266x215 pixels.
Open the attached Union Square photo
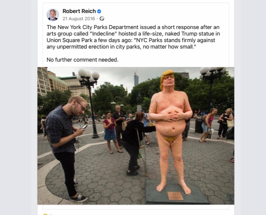click(136, 136)
